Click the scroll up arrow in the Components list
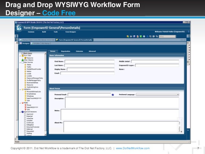 pyautogui.click(x=45, y=53)
